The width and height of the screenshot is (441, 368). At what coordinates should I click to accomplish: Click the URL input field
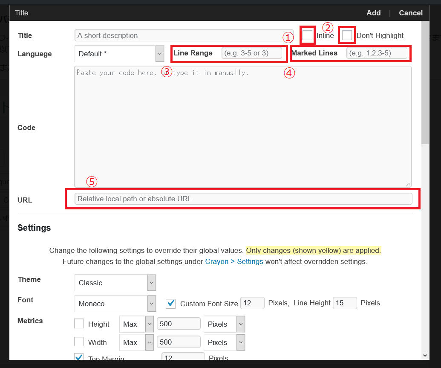(243, 199)
